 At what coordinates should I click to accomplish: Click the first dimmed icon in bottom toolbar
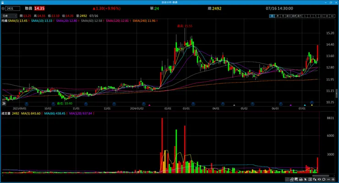click(287, 179)
